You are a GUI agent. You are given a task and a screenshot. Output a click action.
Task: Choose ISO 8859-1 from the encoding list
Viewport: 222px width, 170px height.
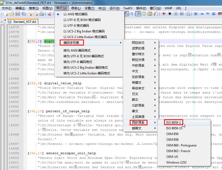tap(173, 122)
